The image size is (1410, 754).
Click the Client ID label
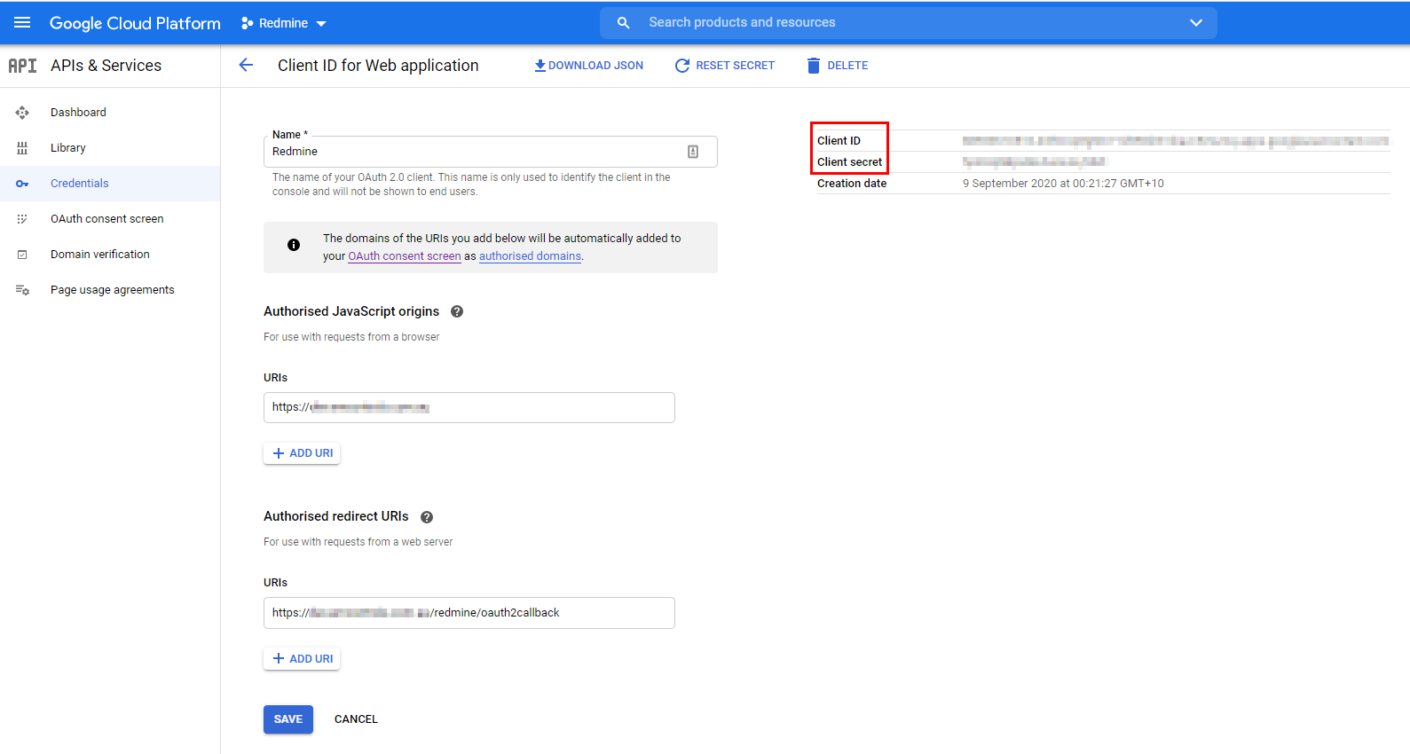point(839,141)
